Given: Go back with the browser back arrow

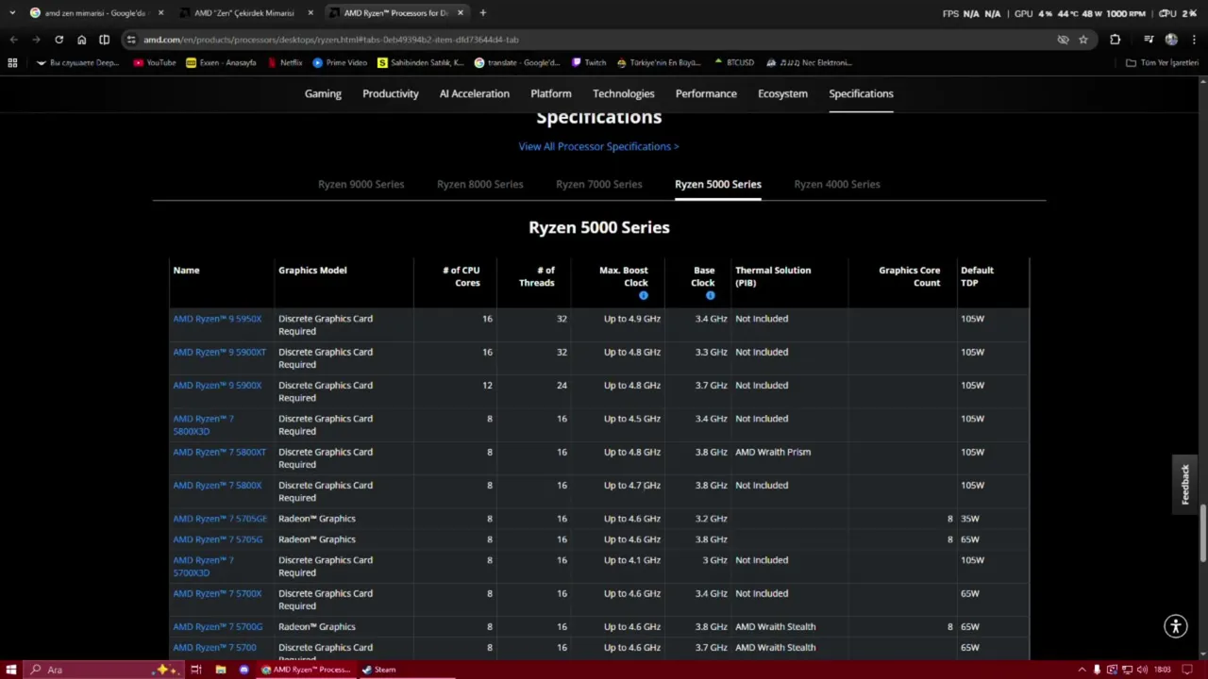Looking at the screenshot, I should pyautogui.click(x=13, y=40).
